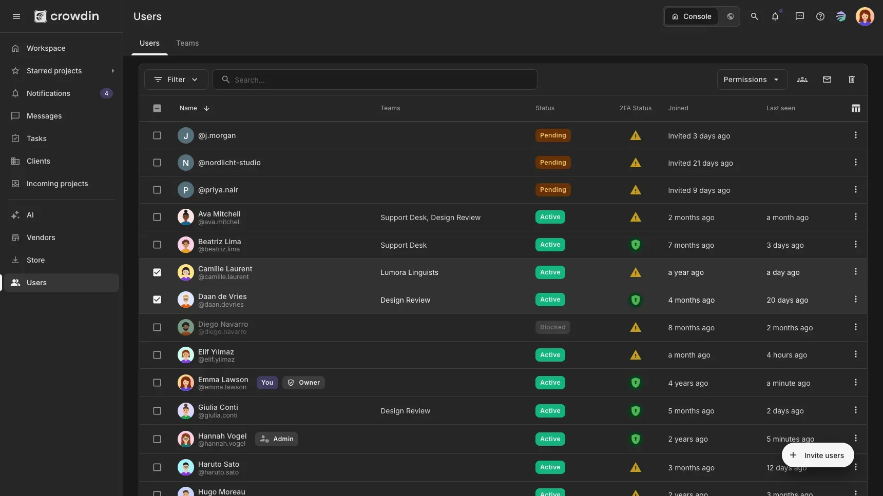Click the Crowdin assistant icon near the avatar

[840, 16]
